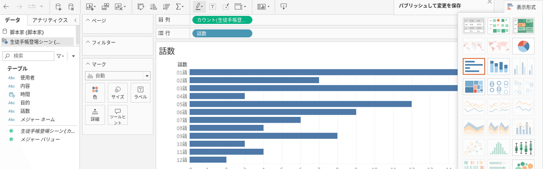Image resolution: width=543 pixels, height=169 pixels.
Task: Choose the heat map chart type
Action: [499, 26]
